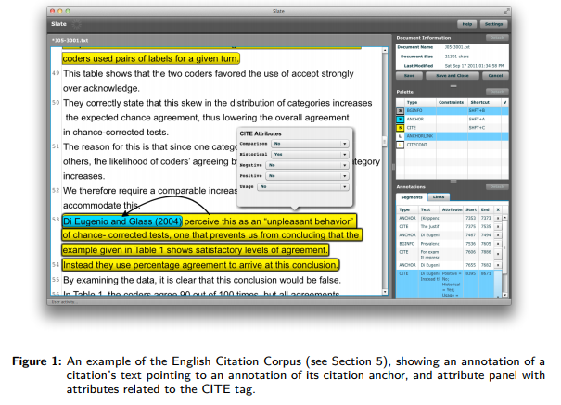Detach the Palette panel
Image resolution: width=561 pixels, height=405 pixels.
[x=497, y=92]
